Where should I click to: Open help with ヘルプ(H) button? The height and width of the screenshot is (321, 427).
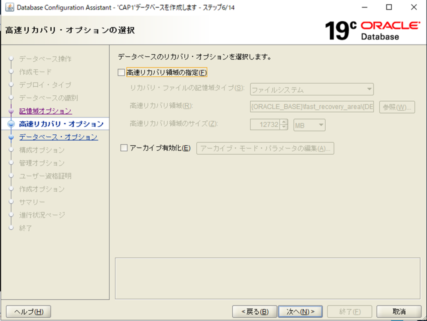click(29, 311)
